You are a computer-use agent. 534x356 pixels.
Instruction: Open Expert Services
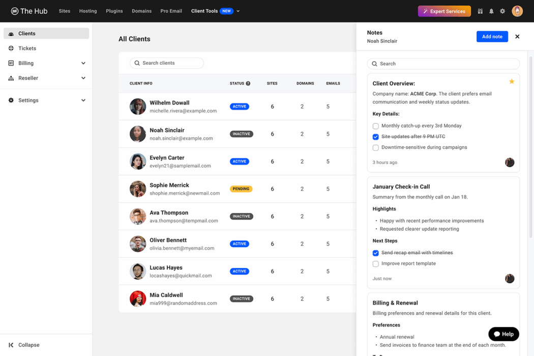[x=444, y=11]
